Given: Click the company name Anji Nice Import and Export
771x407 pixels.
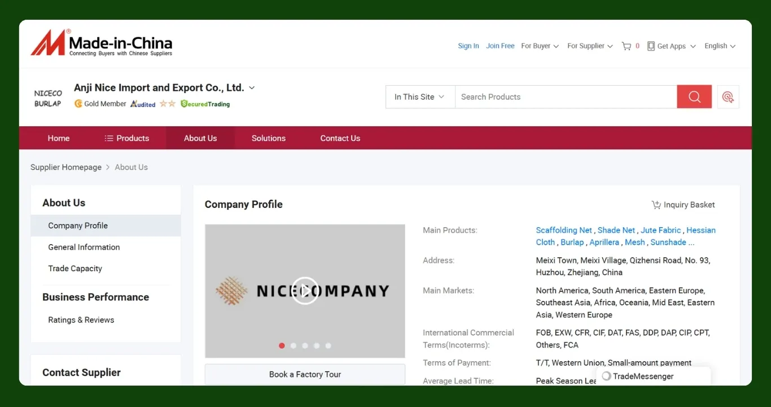Looking at the screenshot, I should pyautogui.click(x=159, y=87).
